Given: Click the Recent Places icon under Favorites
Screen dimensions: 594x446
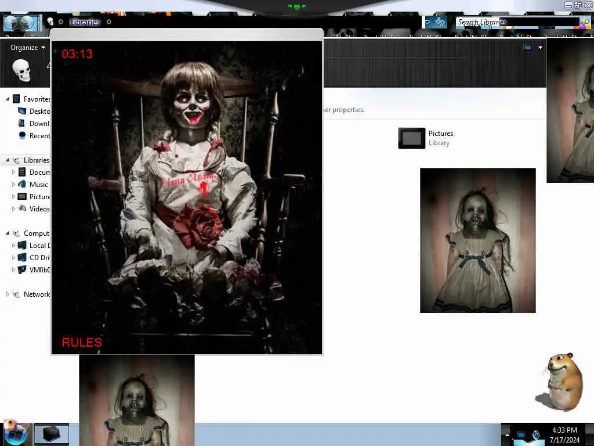Looking at the screenshot, I should (23, 135).
